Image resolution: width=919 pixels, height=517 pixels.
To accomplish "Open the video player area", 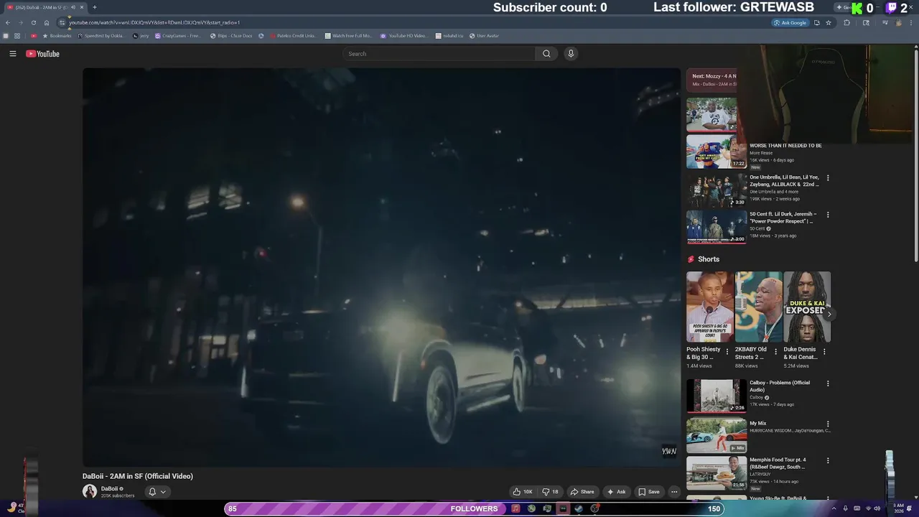I will point(381,267).
